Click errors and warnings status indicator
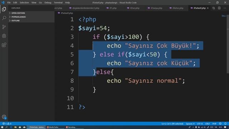Screen dimensions: 229x129 pyautogui.click(x=7, y=124)
